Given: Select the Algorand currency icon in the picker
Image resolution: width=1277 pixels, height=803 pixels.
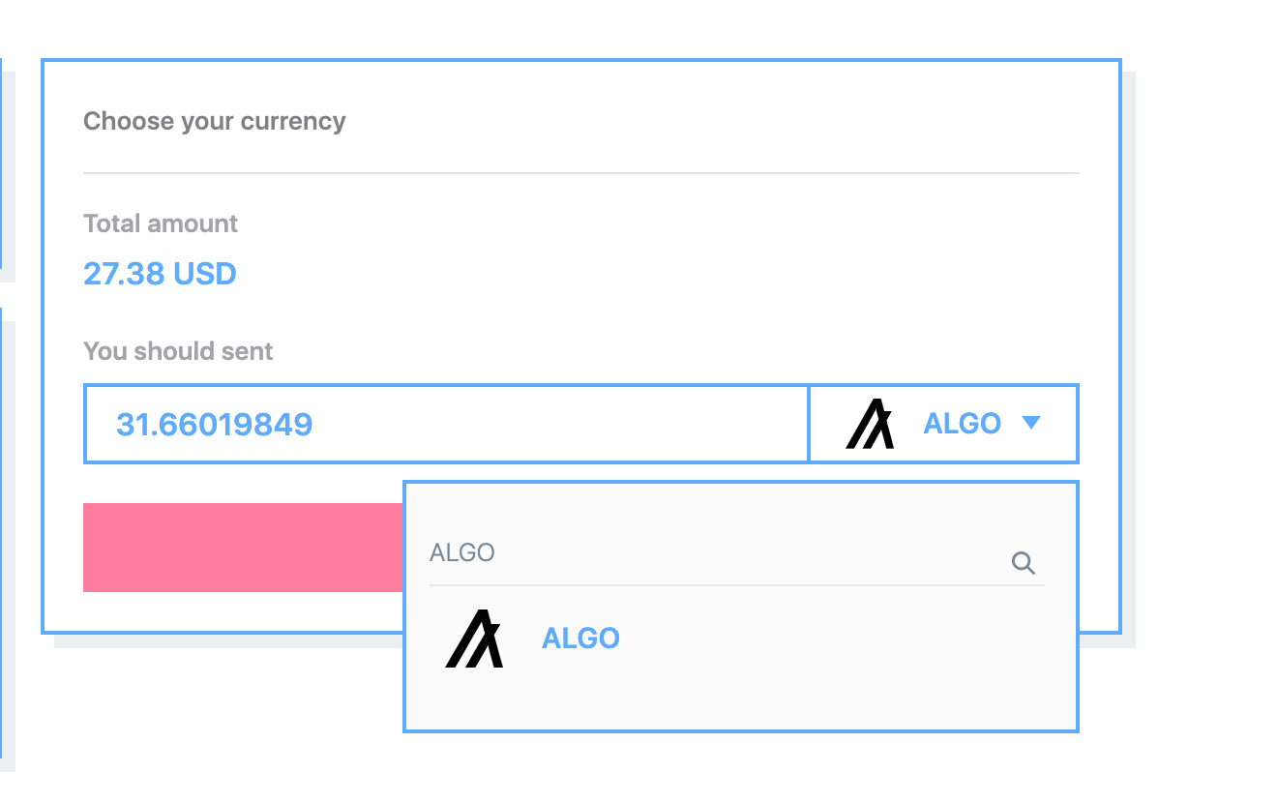Looking at the screenshot, I should point(474,639).
